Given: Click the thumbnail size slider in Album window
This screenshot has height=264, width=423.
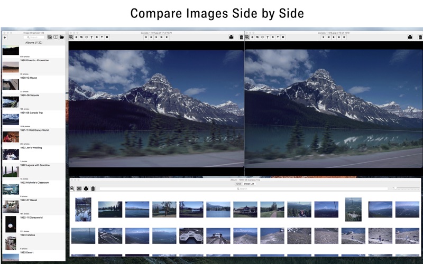Looking at the screenshot, I should tap(406, 188).
